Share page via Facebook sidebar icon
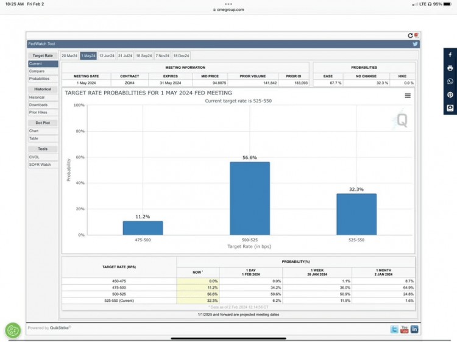 [450, 55]
